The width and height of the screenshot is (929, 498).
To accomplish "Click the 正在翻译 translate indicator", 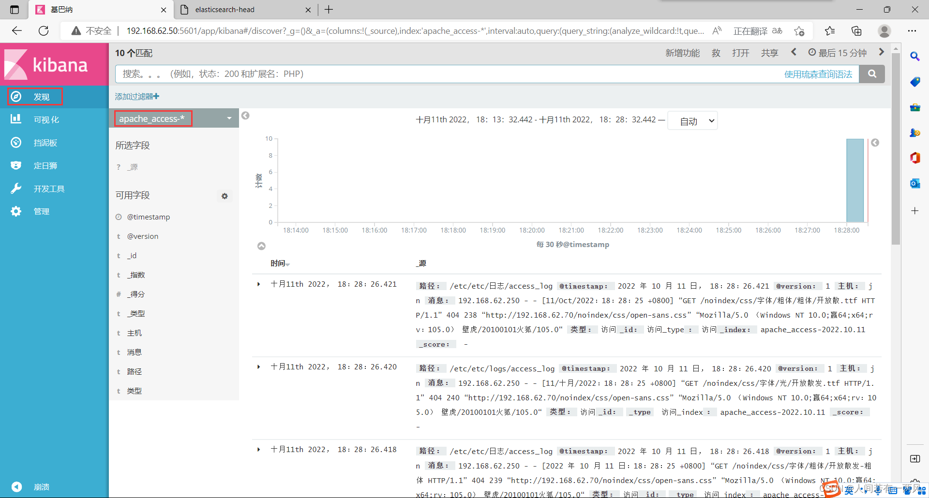I will coord(758,31).
